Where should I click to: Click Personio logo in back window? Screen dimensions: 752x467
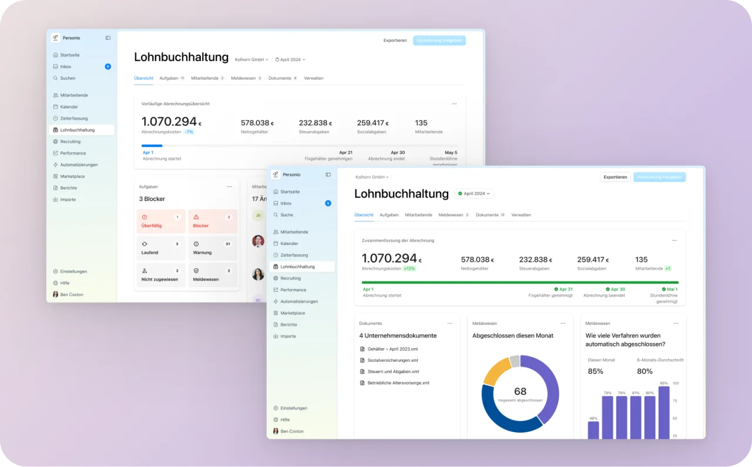55,38
